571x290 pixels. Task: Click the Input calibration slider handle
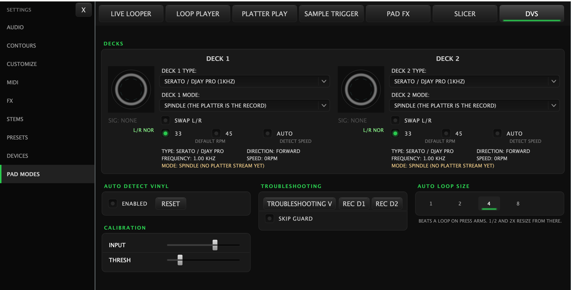(215, 245)
